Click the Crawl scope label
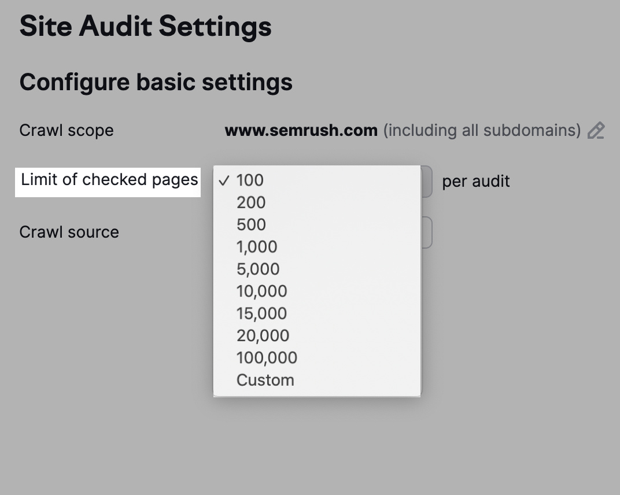 coord(67,130)
